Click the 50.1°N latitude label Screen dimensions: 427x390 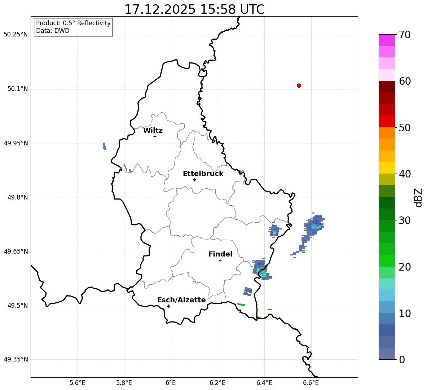(x=18, y=89)
